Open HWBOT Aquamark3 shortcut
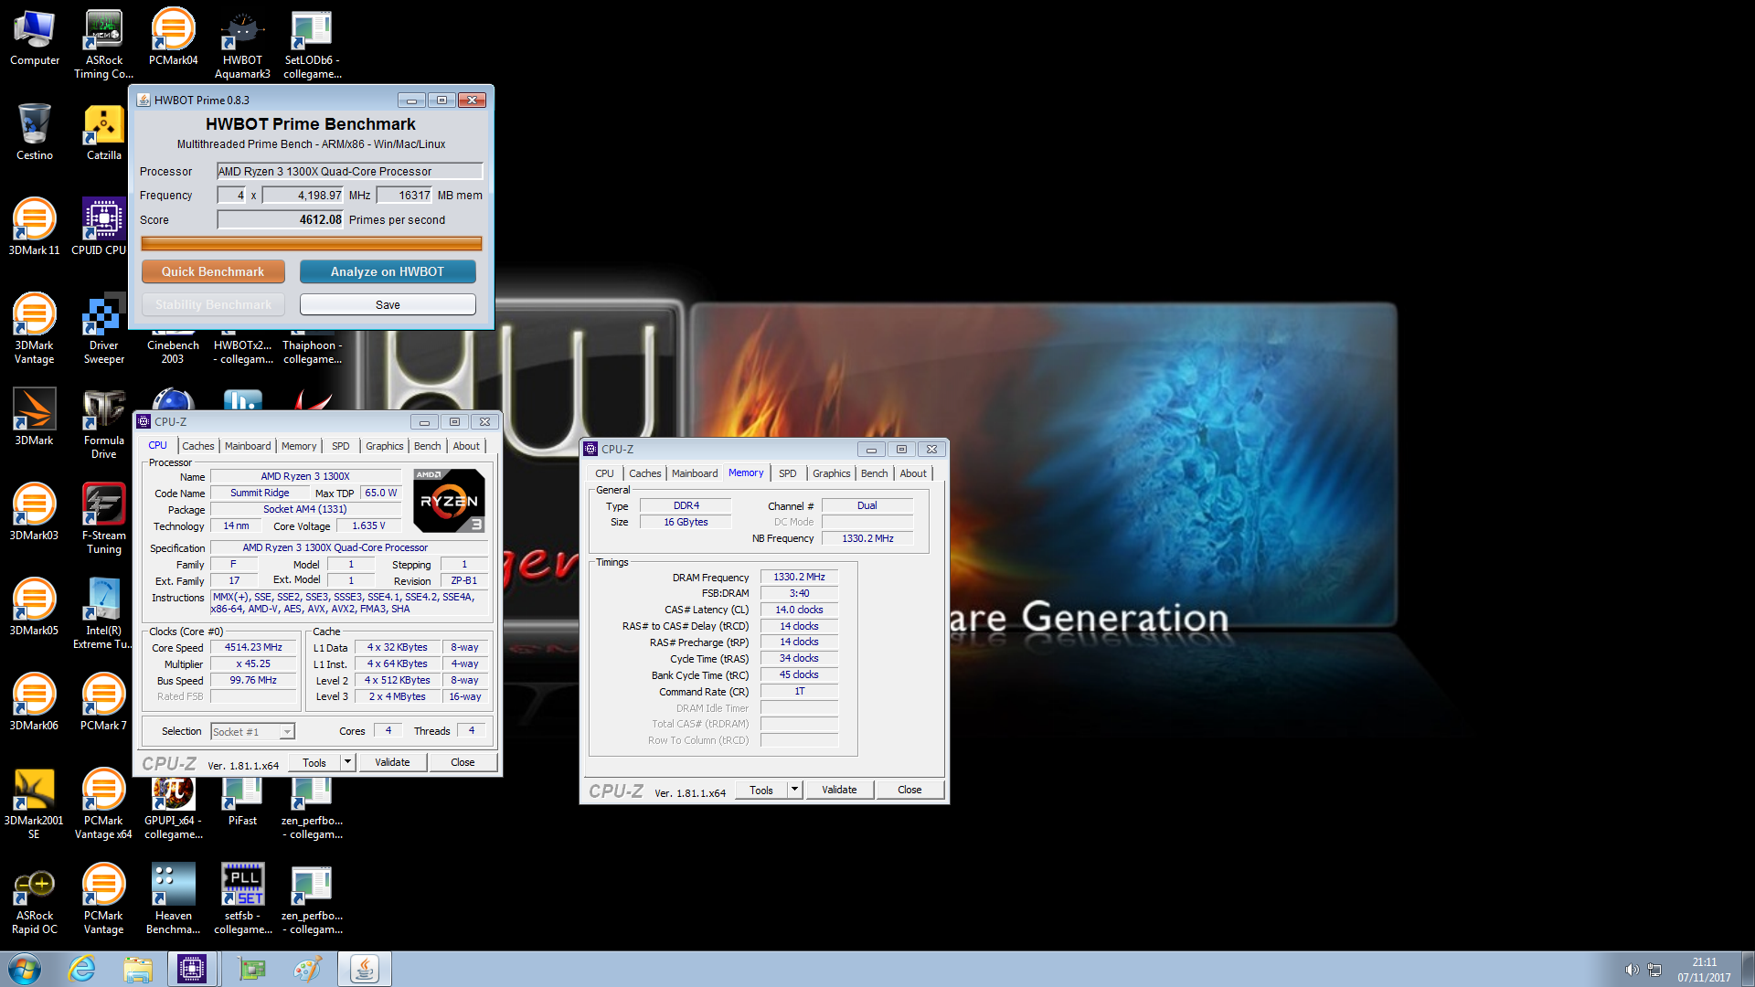 click(x=242, y=44)
